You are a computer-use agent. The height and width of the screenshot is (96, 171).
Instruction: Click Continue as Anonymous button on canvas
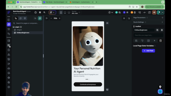pyautogui.click(x=88, y=84)
